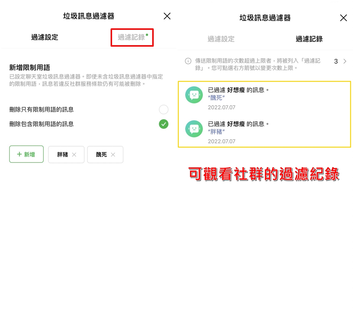The width and height of the screenshot is (354, 310).
Task: Open 過濾記錄 tab in left panel
Action: pos(132,37)
